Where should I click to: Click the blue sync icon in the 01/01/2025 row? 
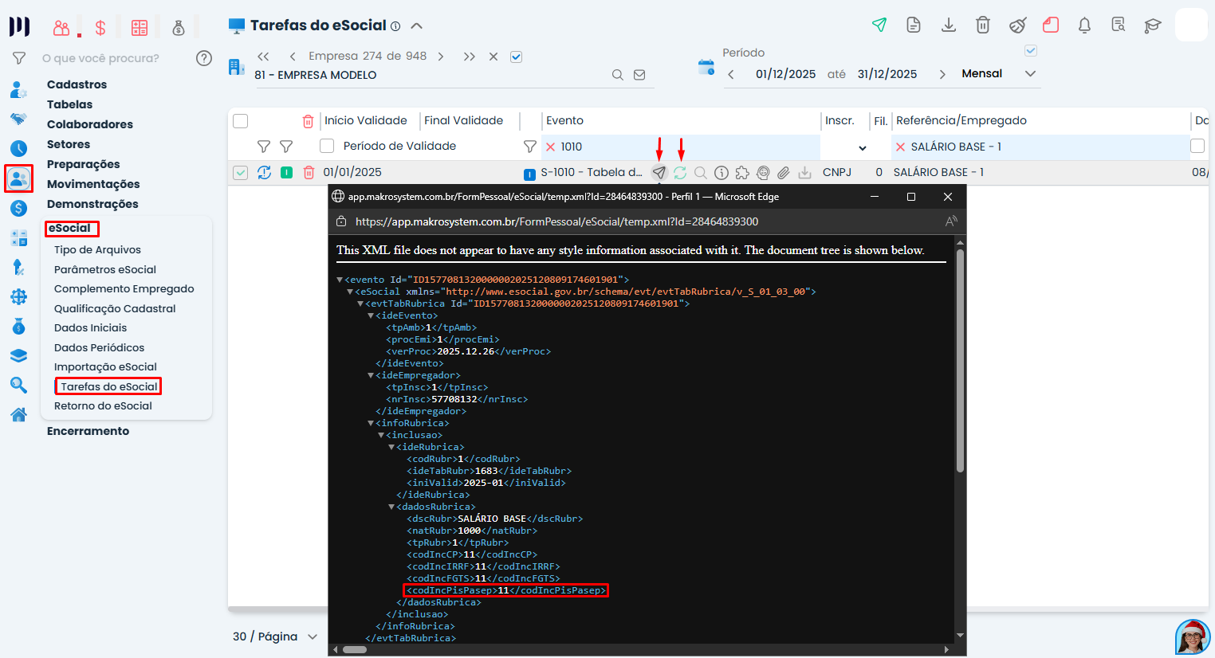264,172
